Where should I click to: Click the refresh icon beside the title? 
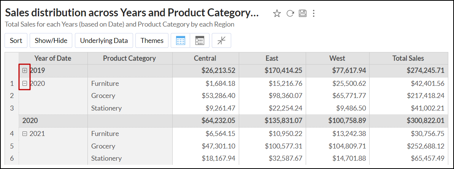[290, 14]
